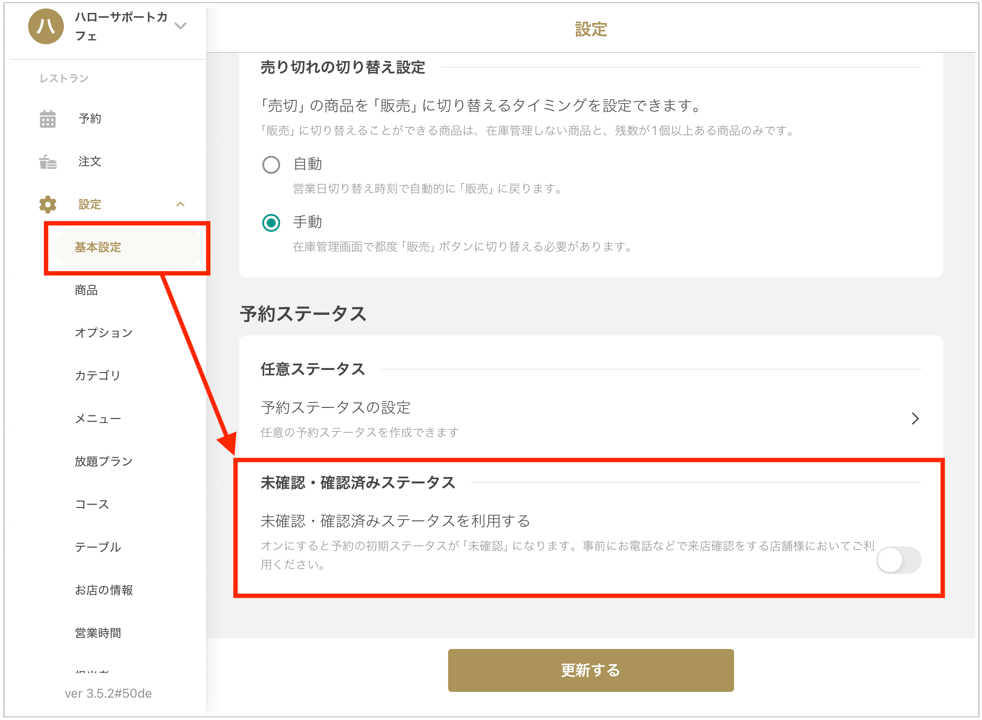Open the テーブル settings item
Viewport: 982px width, 720px height.
click(98, 547)
